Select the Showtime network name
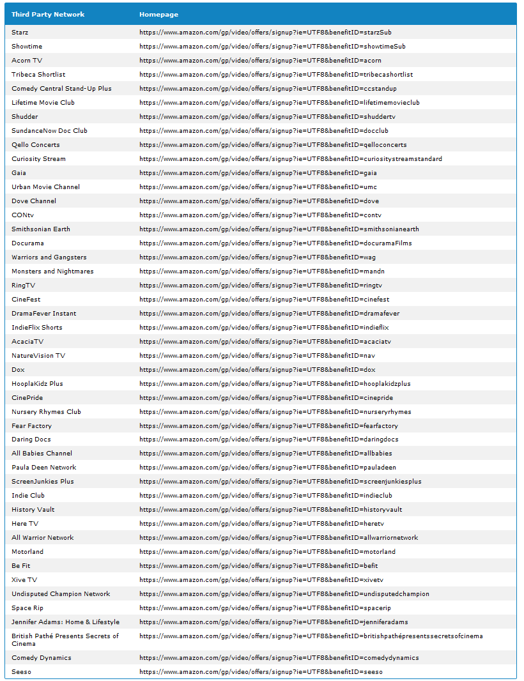Viewport: 524px width, 681px height. pos(27,46)
